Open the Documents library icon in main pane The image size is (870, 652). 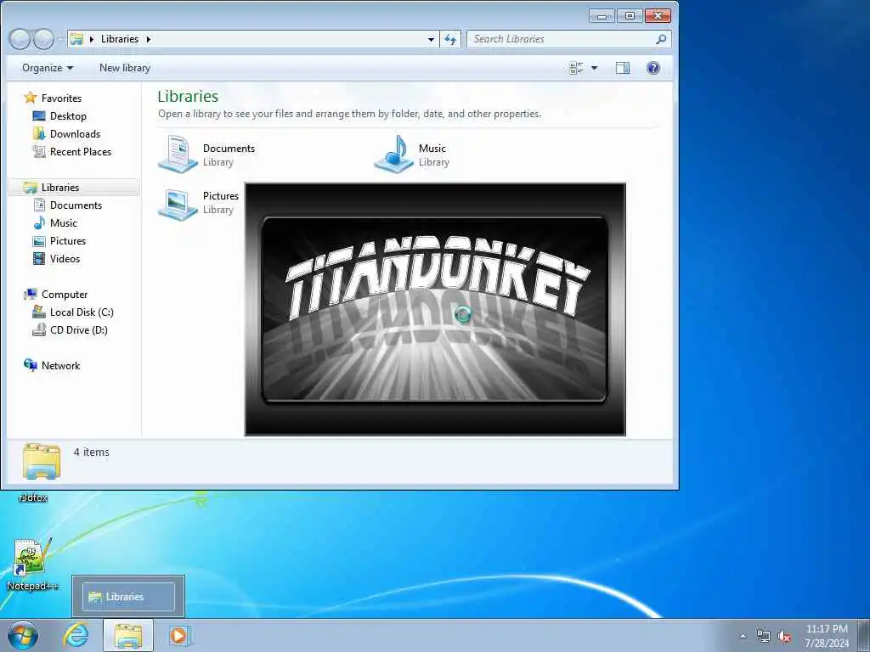pyautogui.click(x=178, y=155)
